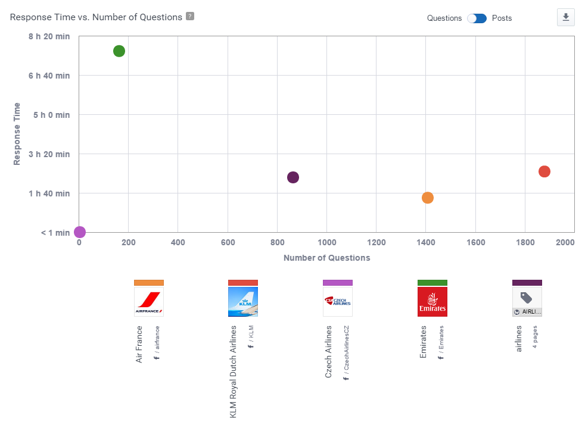The height and width of the screenshot is (425, 585).
Task: Click the '4 pages' label
Action: click(534, 337)
